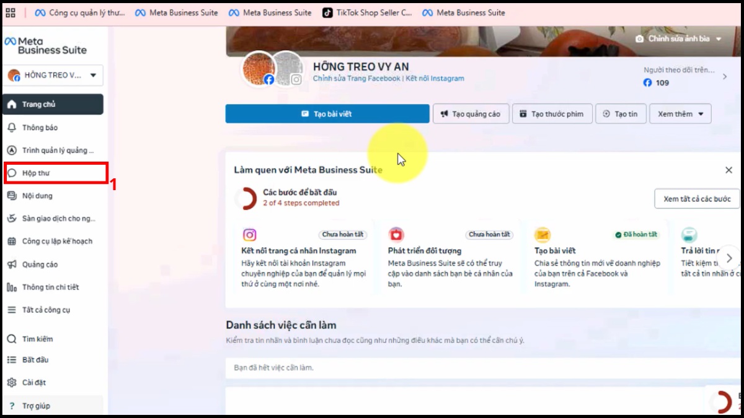
Task: Click 'Bạn đã hết việc cần làm.' row
Action: (x=484, y=368)
